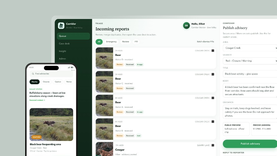Tick the checkbox for Visitor D bear report
277x156 pixels.
(x=213, y=51)
